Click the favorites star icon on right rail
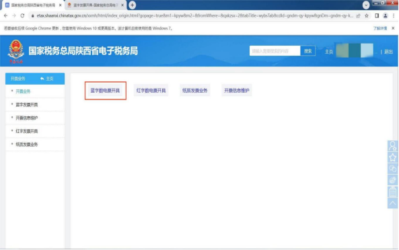The height and width of the screenshot is (250, 399). [x=393, y=157]
